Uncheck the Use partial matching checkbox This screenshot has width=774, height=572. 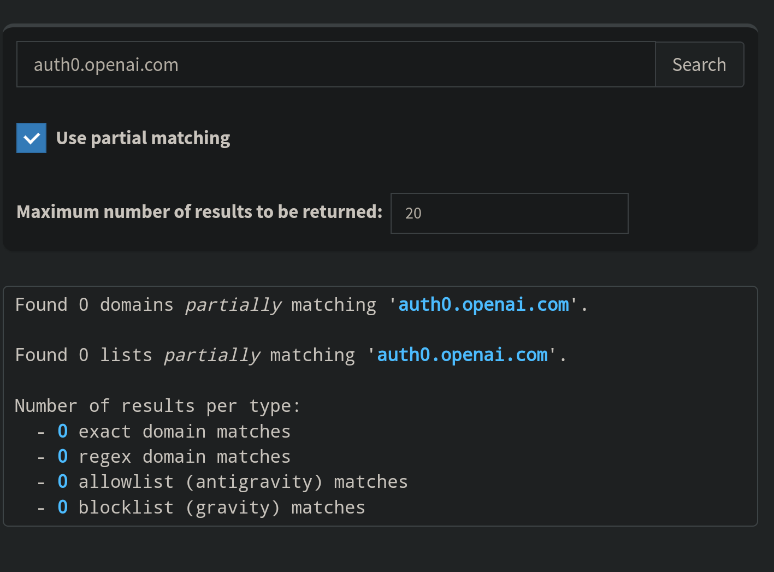point(32,138)
